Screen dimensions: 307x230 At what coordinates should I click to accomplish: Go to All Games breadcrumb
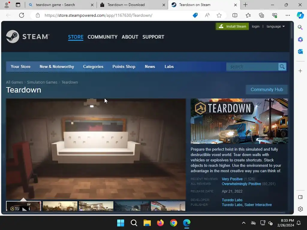coord(14,82)
